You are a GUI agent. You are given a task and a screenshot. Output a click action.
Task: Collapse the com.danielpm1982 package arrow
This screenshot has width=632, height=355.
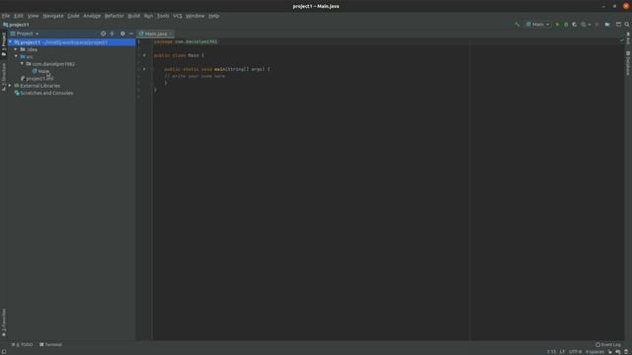22,64
